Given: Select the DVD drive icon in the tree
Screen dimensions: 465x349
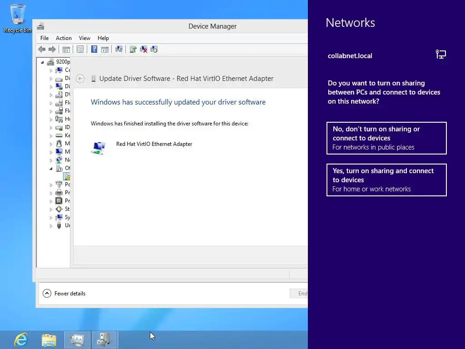Looking at the screenshot, I should (x=59, y=95).
